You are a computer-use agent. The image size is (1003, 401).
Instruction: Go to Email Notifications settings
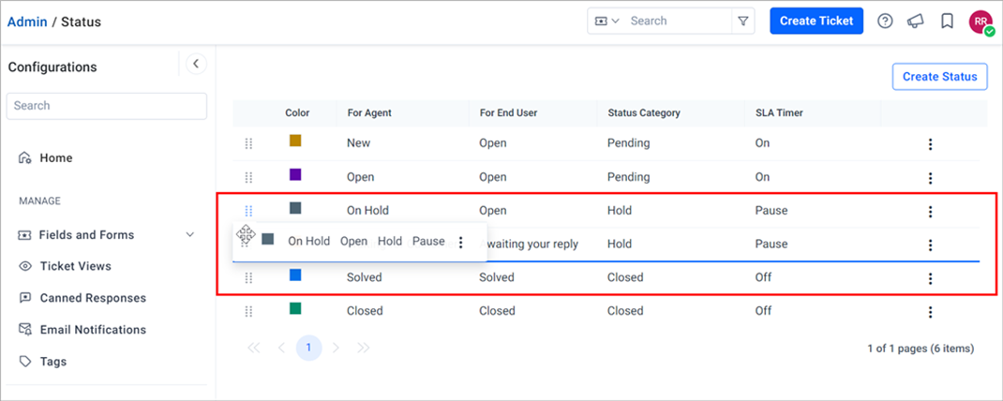tap(82, 330)
